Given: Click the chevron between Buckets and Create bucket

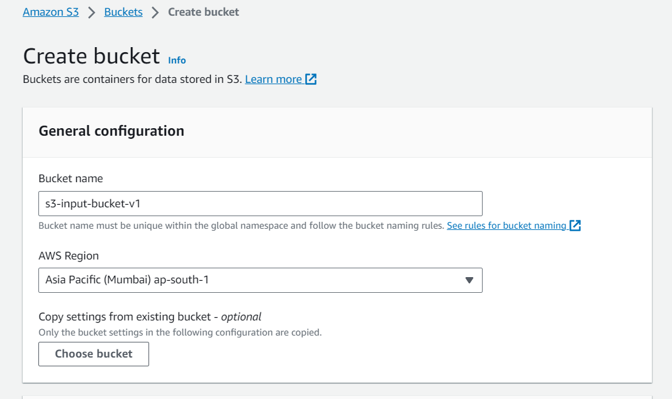Looking at the screenshot, I should click(x=155, y=13).
